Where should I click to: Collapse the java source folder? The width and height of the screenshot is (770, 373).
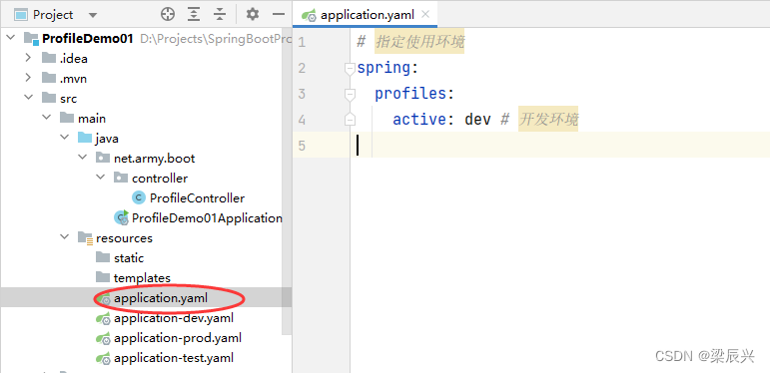click(64, 139)
